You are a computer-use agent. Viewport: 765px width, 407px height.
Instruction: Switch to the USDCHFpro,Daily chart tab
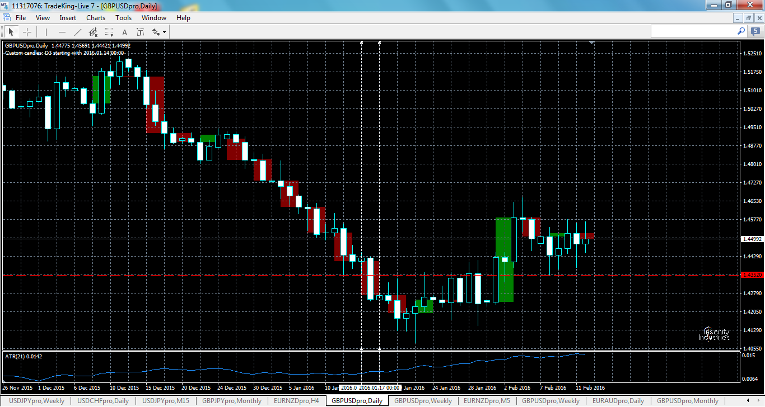pos(103,401)
